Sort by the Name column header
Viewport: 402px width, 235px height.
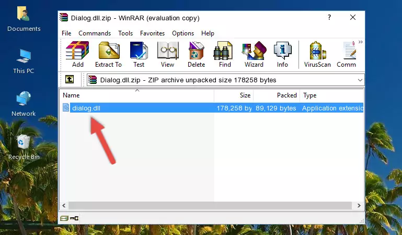pyautogui.click(x=137, y=95)
